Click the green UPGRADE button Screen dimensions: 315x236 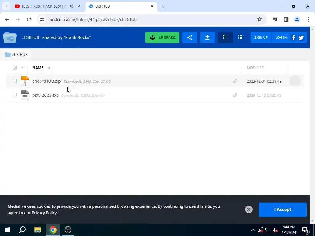pyautogui.click(x=162, y=37)
